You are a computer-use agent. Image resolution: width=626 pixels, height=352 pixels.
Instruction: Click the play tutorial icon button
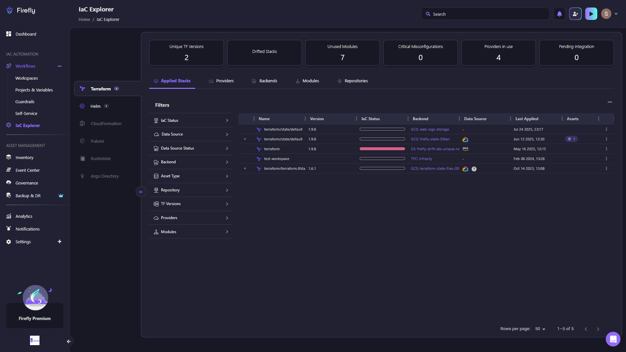tap(591, 14)
